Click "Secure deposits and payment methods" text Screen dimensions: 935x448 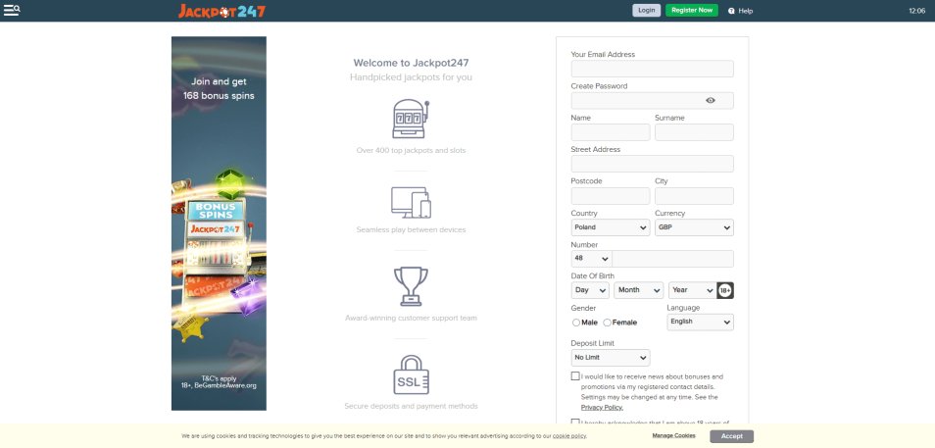(x=411, y=406)
